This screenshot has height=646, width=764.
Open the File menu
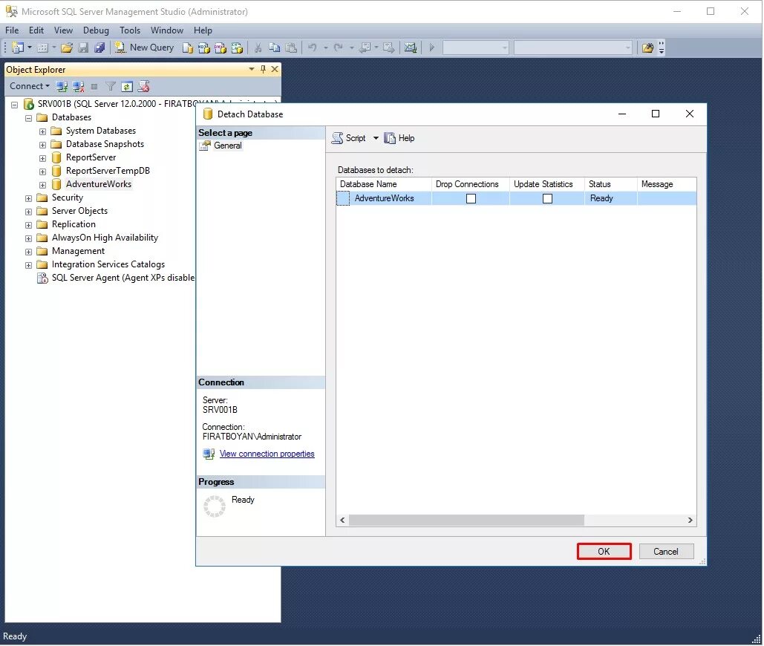(x=12, y=30)
